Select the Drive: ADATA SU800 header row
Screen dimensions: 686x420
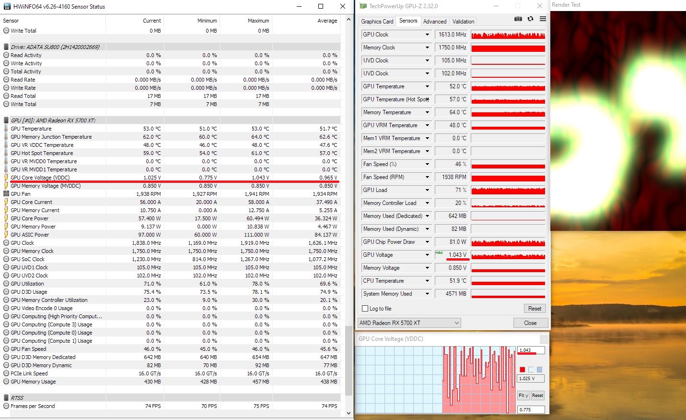[x=171, y=47]
